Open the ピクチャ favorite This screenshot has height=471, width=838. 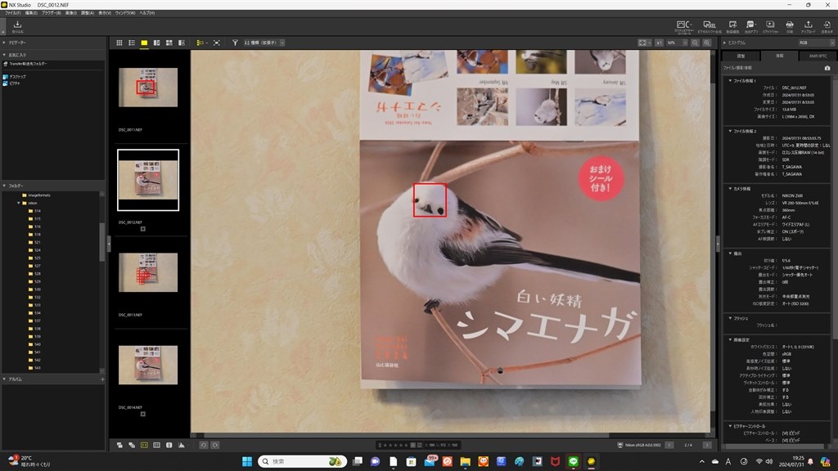tap(11, 83)
